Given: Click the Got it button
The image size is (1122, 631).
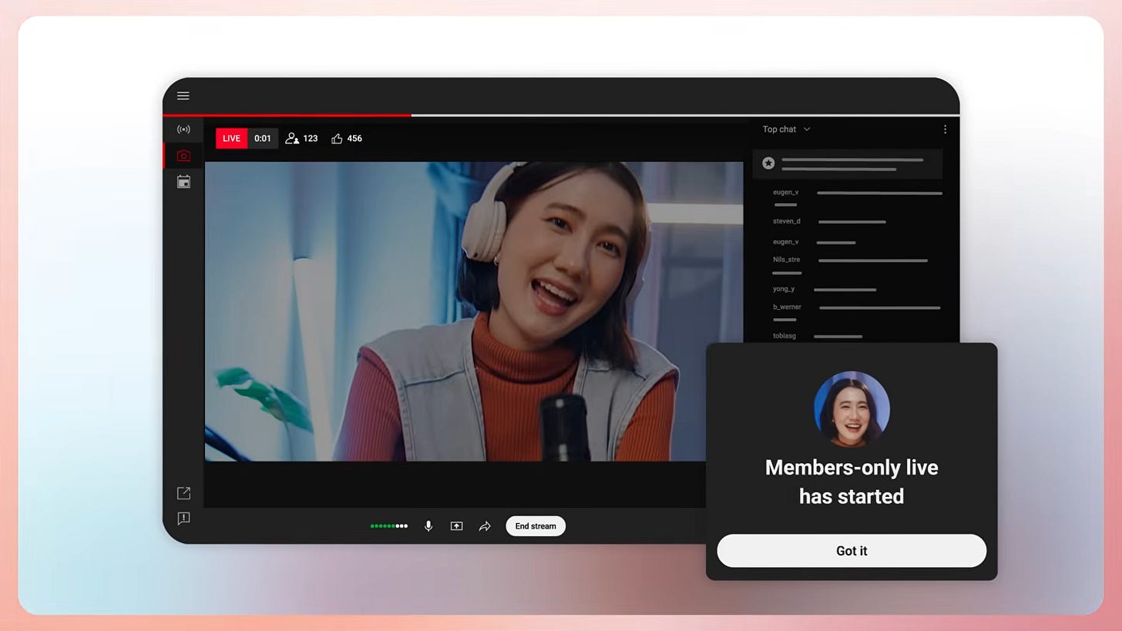Looking at the screenshot, I should click(852, 551).
